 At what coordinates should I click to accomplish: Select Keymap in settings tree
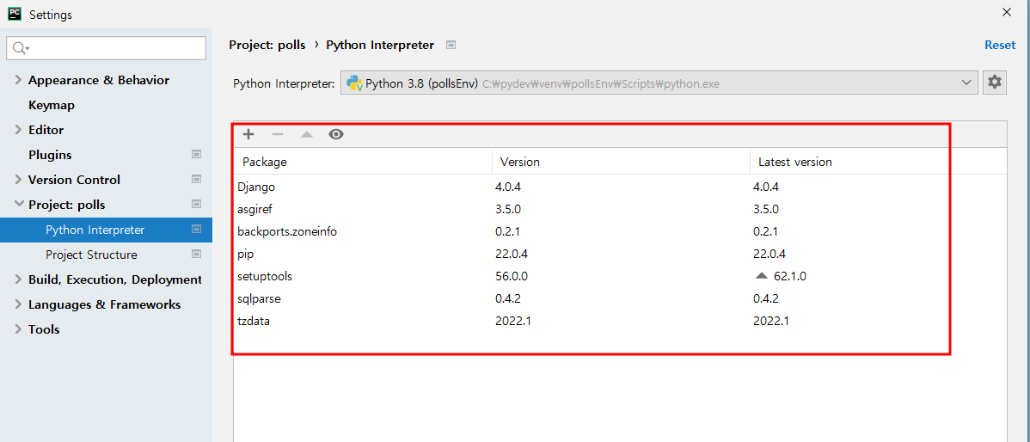[52, 105]
